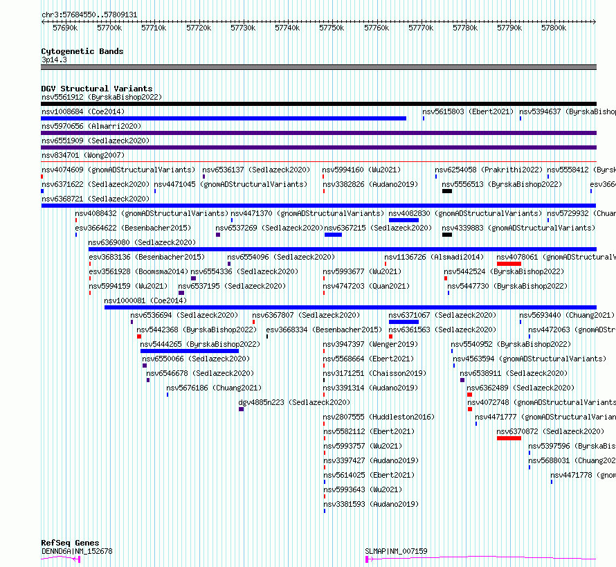Open nsv3381593 (Audano2019) variant
The height and width of the screenshot is (567, 616).
pos(371,504)
